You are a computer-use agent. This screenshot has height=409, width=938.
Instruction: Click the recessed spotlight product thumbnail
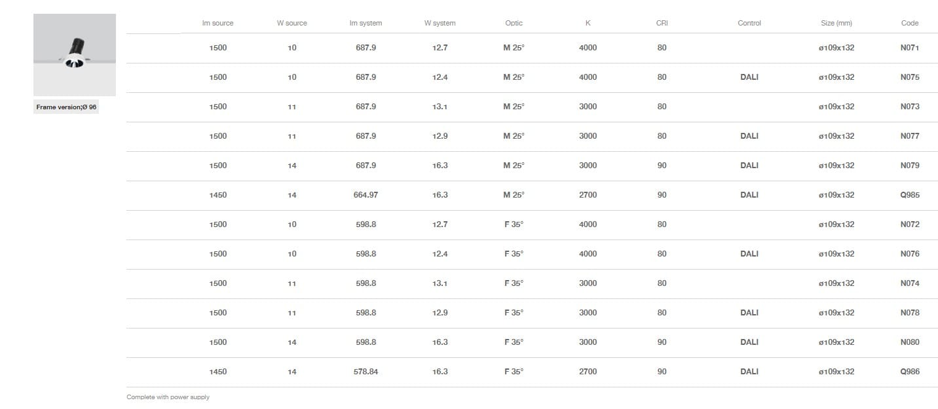pyautogui.click(x=75, y=55)
